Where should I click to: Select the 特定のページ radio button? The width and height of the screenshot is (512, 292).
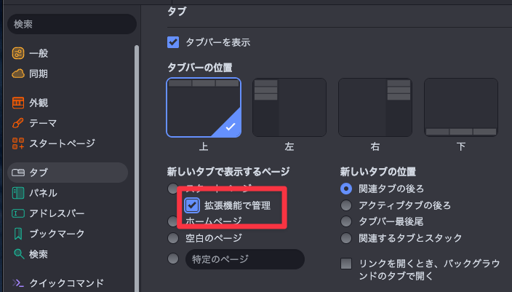173,259
